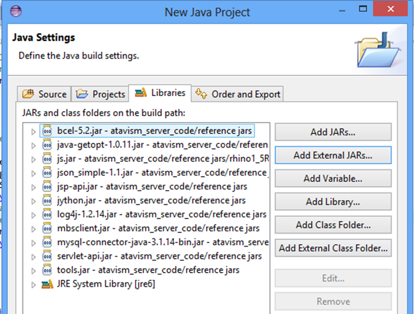Open the Projects tab
The image size is (414, 314).
click(x=101, y=94)
